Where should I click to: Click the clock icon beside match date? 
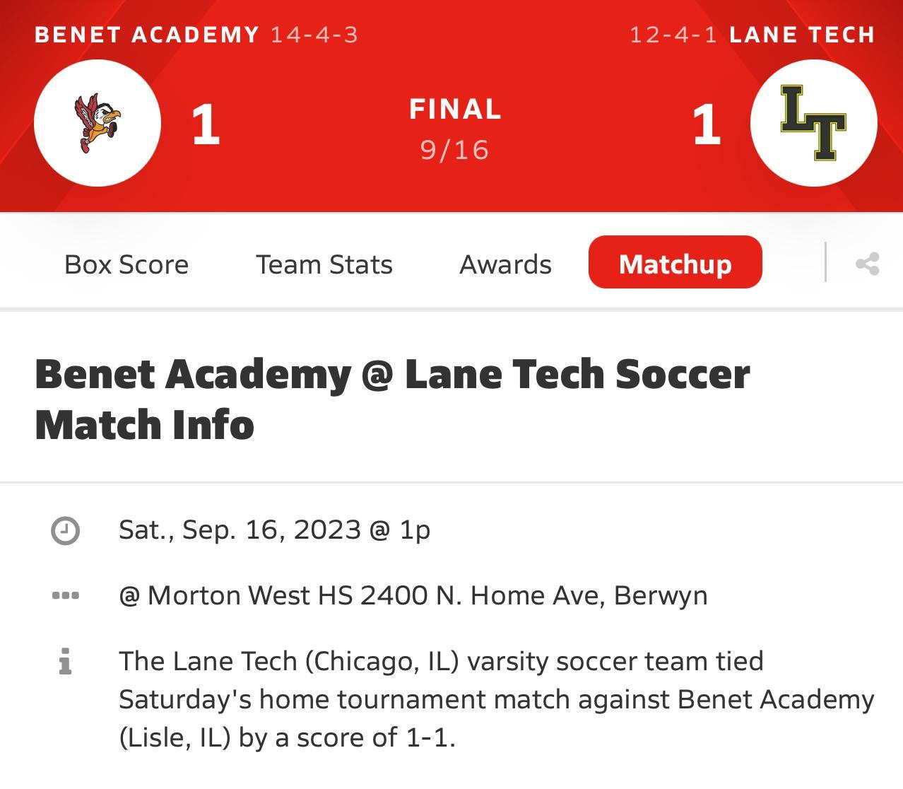pyautogui.click(x=66, y=530)
